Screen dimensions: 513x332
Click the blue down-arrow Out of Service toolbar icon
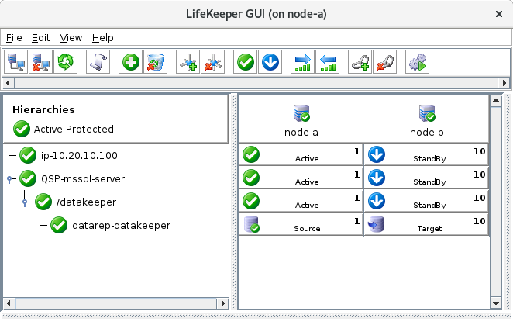270,62
